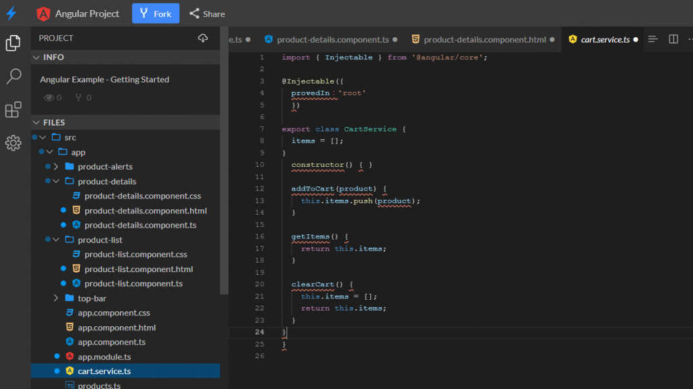This screenshot has width=693, height=389.
Task: Expand the top-bar folder
Action: (x=56, y=299)
